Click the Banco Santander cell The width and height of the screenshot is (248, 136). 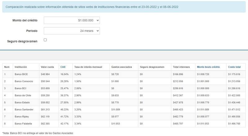pyautogui.click(x=24, y=110)
